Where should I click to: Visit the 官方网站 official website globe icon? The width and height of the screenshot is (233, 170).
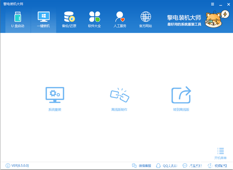146,20
